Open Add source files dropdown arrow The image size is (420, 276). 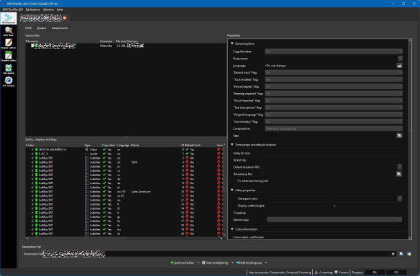[198, 263]
